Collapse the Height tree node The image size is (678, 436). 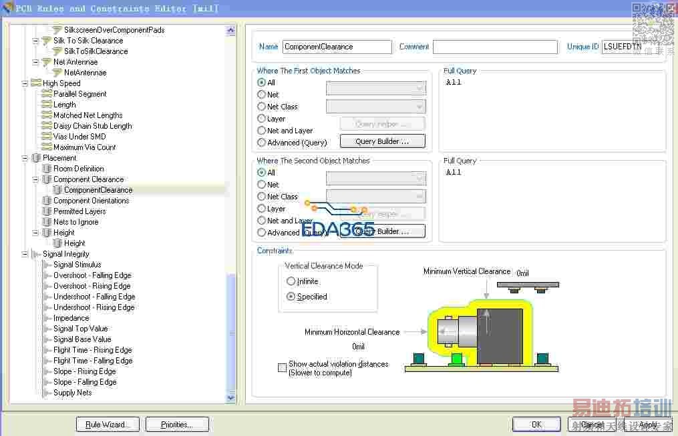click(35, 233)
